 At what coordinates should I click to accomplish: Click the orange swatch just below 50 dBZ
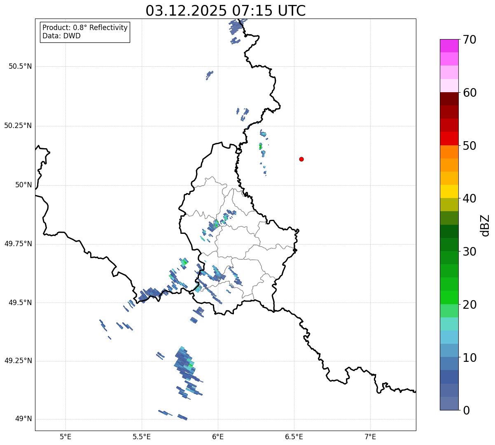449,152
